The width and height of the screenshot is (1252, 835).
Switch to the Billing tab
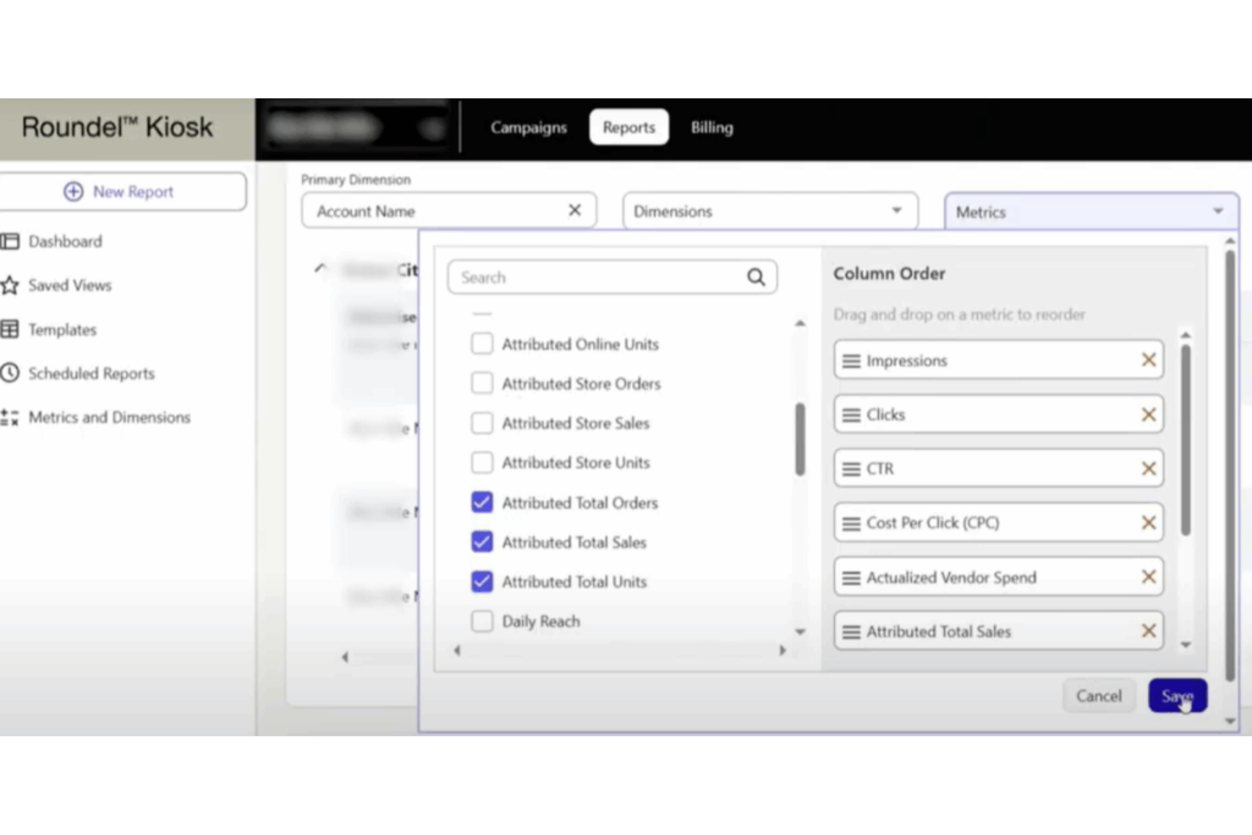(x=711, y=127)
